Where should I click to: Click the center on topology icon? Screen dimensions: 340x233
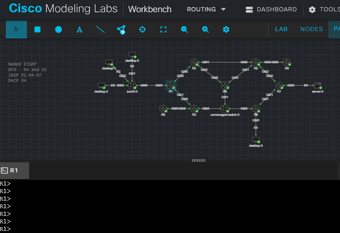[142, 29]
